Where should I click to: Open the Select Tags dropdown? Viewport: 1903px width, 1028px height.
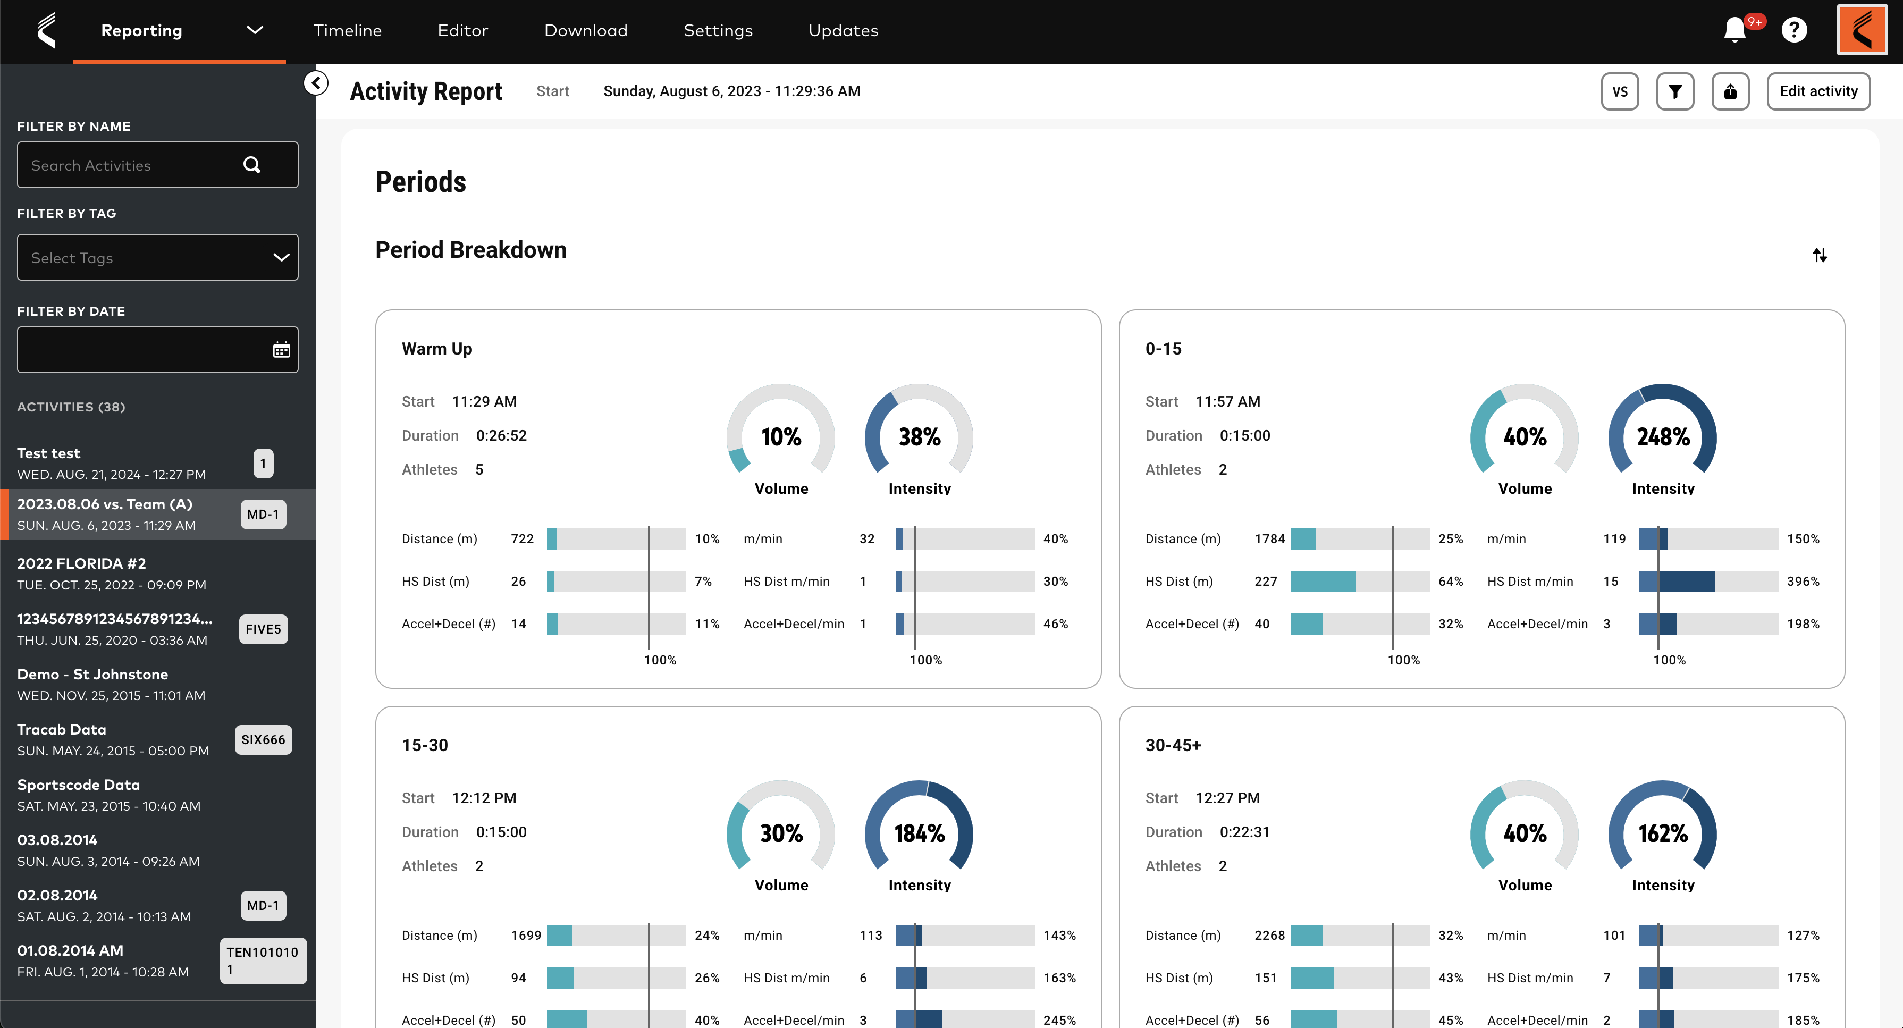(x=157, y=257)
